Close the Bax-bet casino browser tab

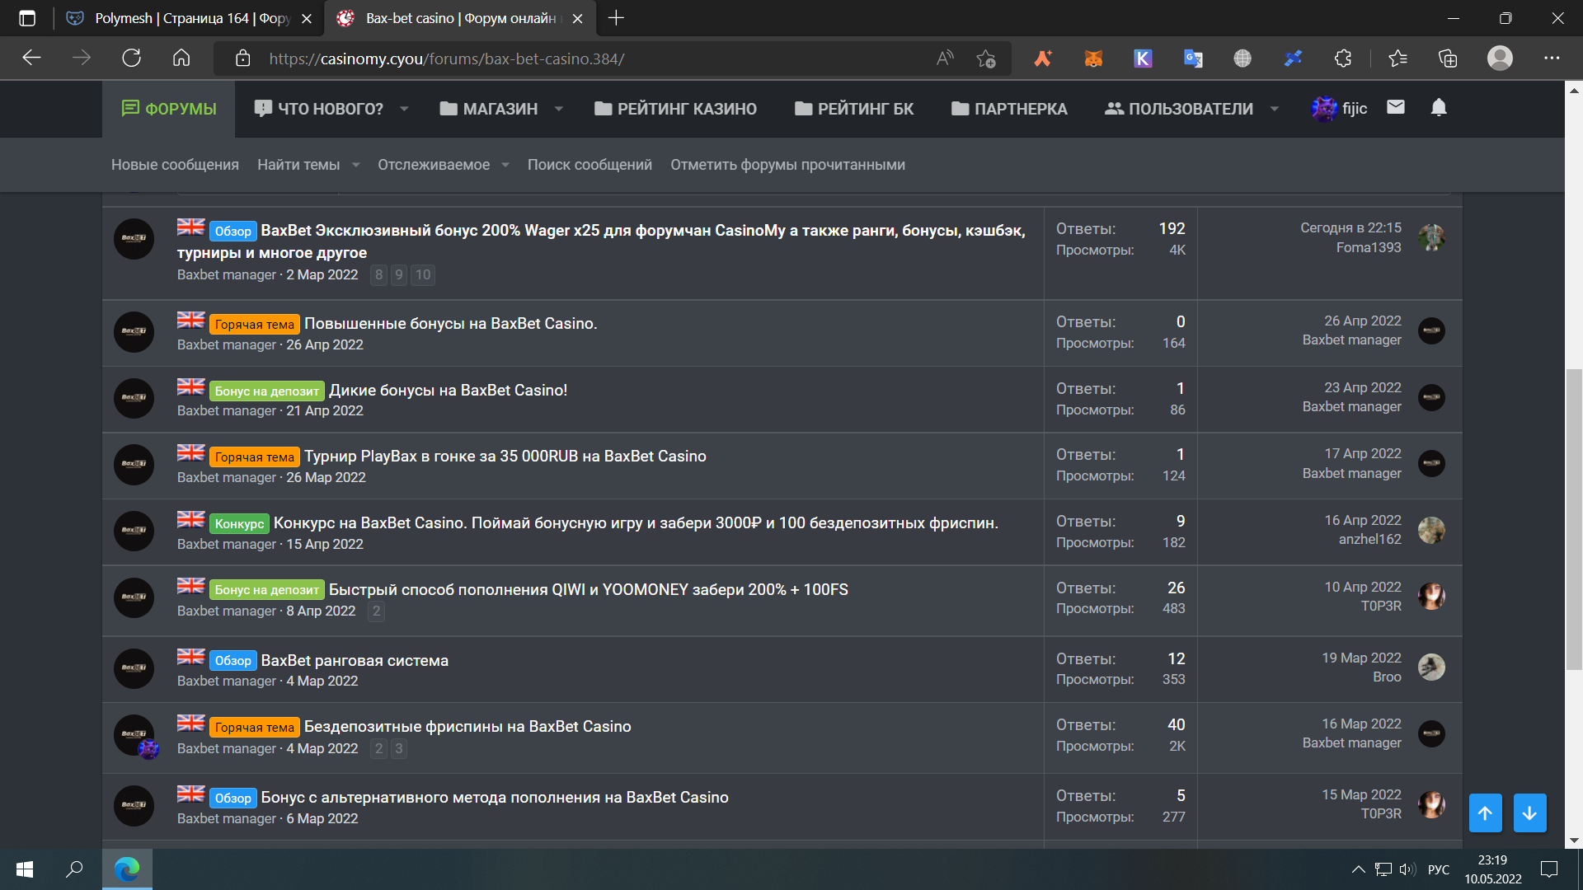578,18
